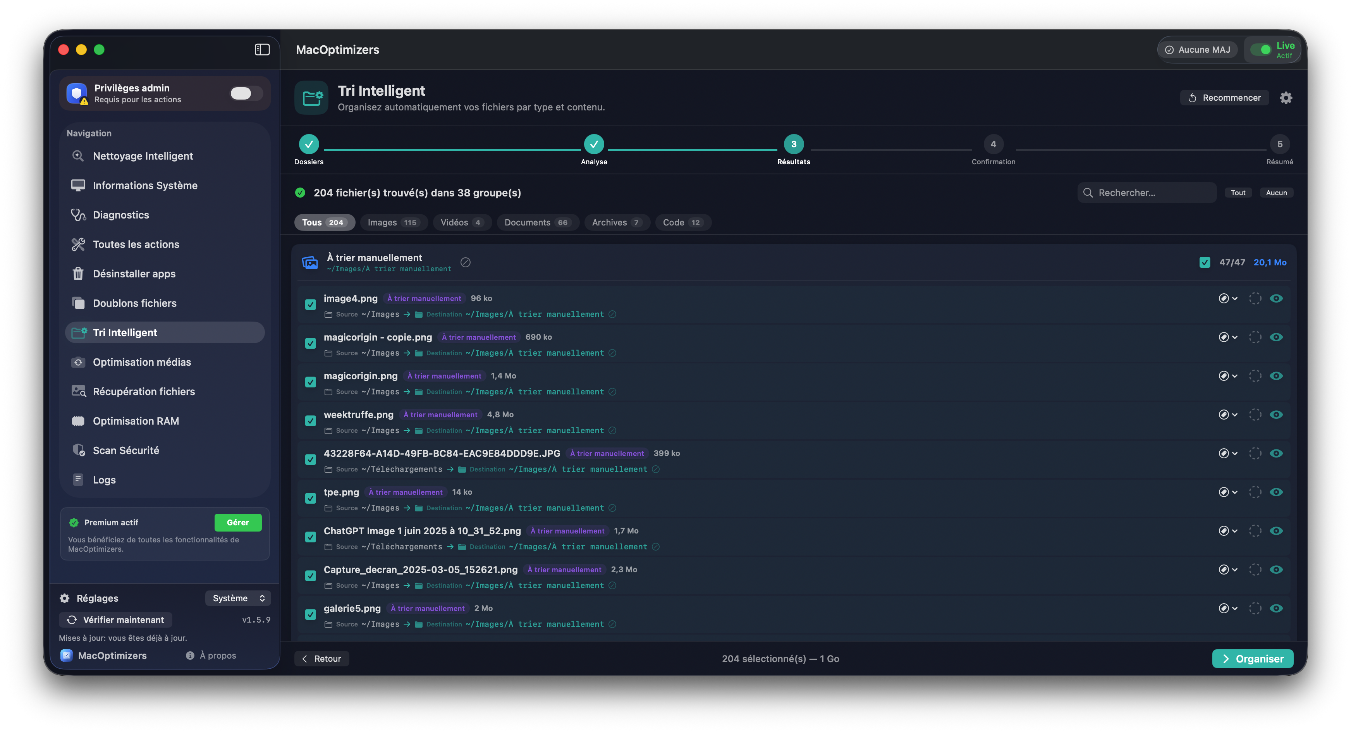This screenshot has width=1351, height=733.
Task: Toggle the Privilèges admin switch
Action: tap(244, 93)
